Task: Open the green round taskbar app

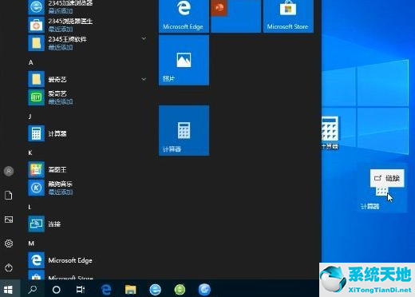Action: click(x=180, y=290)
